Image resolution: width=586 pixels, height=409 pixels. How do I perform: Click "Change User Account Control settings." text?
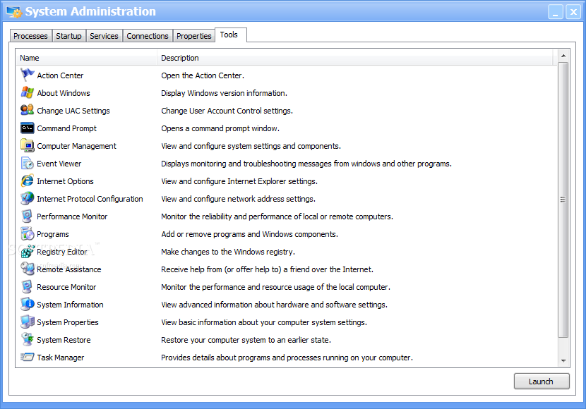[227, 111]
